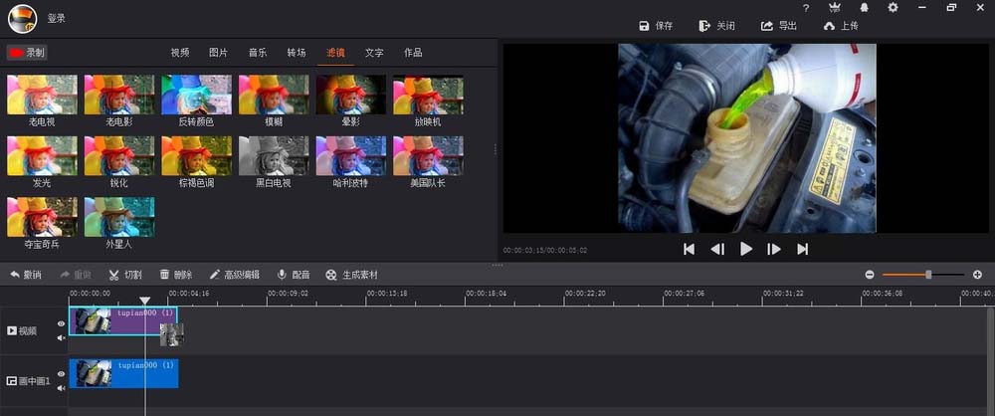Select the purple tupian000 clip on 视频 track
Screen dimensions: 995x416
click(123, 320)
